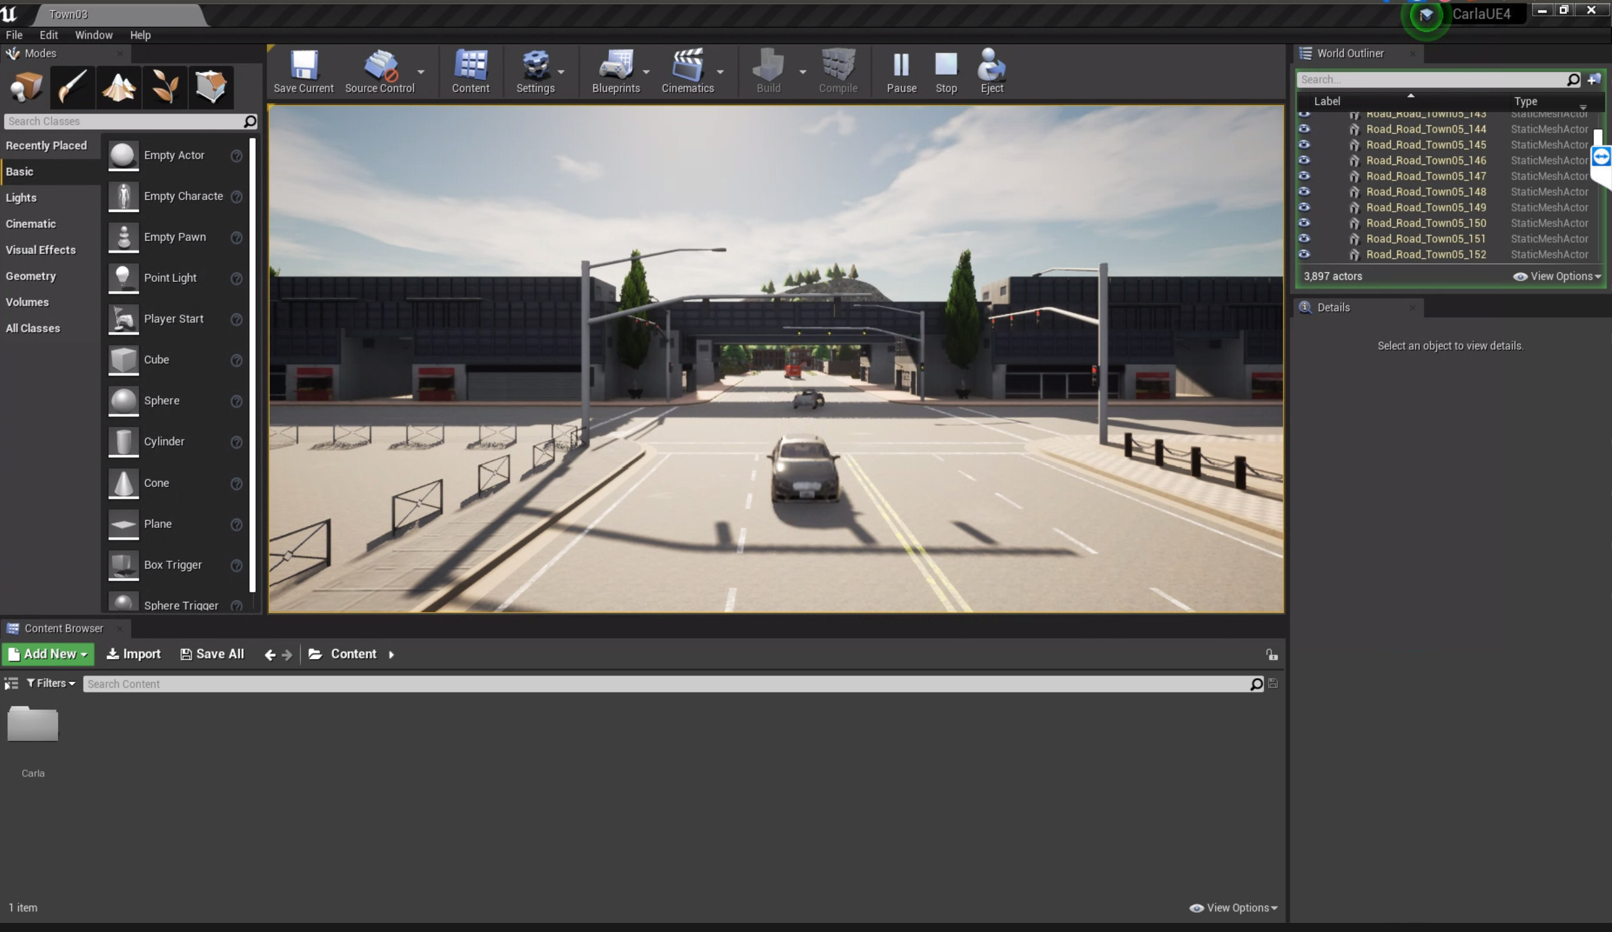Viewport: 1612px width, 932px height.
Task: Stop the running simulation
Action: [x=946, y=70]
